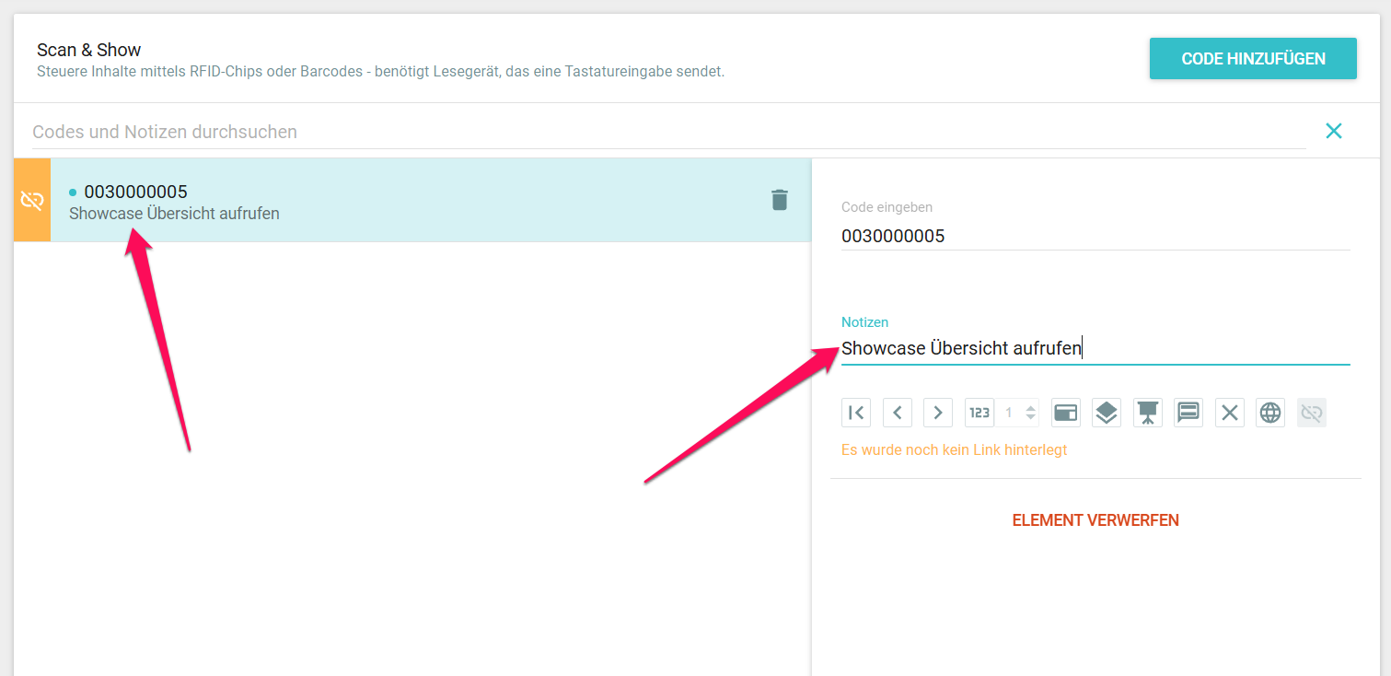
Task: Select the layers stack icon
Action: (x=1107, y=413)
